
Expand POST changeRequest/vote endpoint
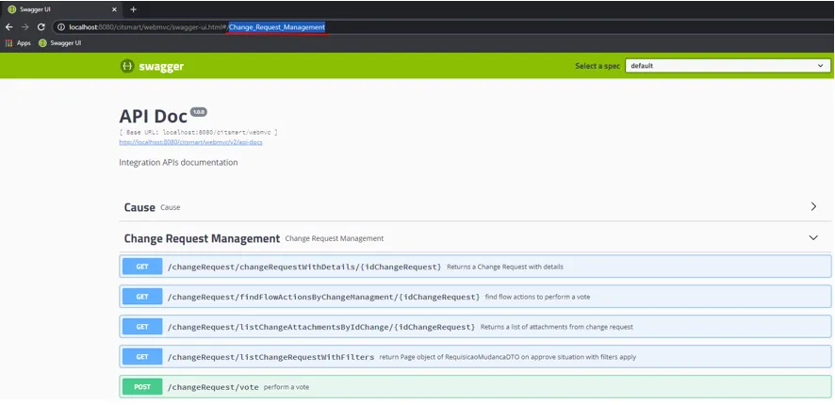(475, 387)
